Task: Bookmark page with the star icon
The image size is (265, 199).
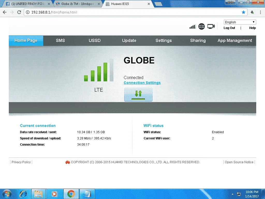Action: (243, 12)
